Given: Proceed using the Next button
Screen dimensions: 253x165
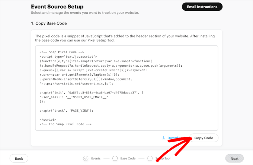Looking at the screenshot, I should (234, 159).
